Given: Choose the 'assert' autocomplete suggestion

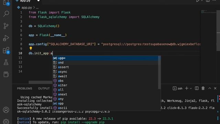Looking at the screenshot, I should point(106,67).
